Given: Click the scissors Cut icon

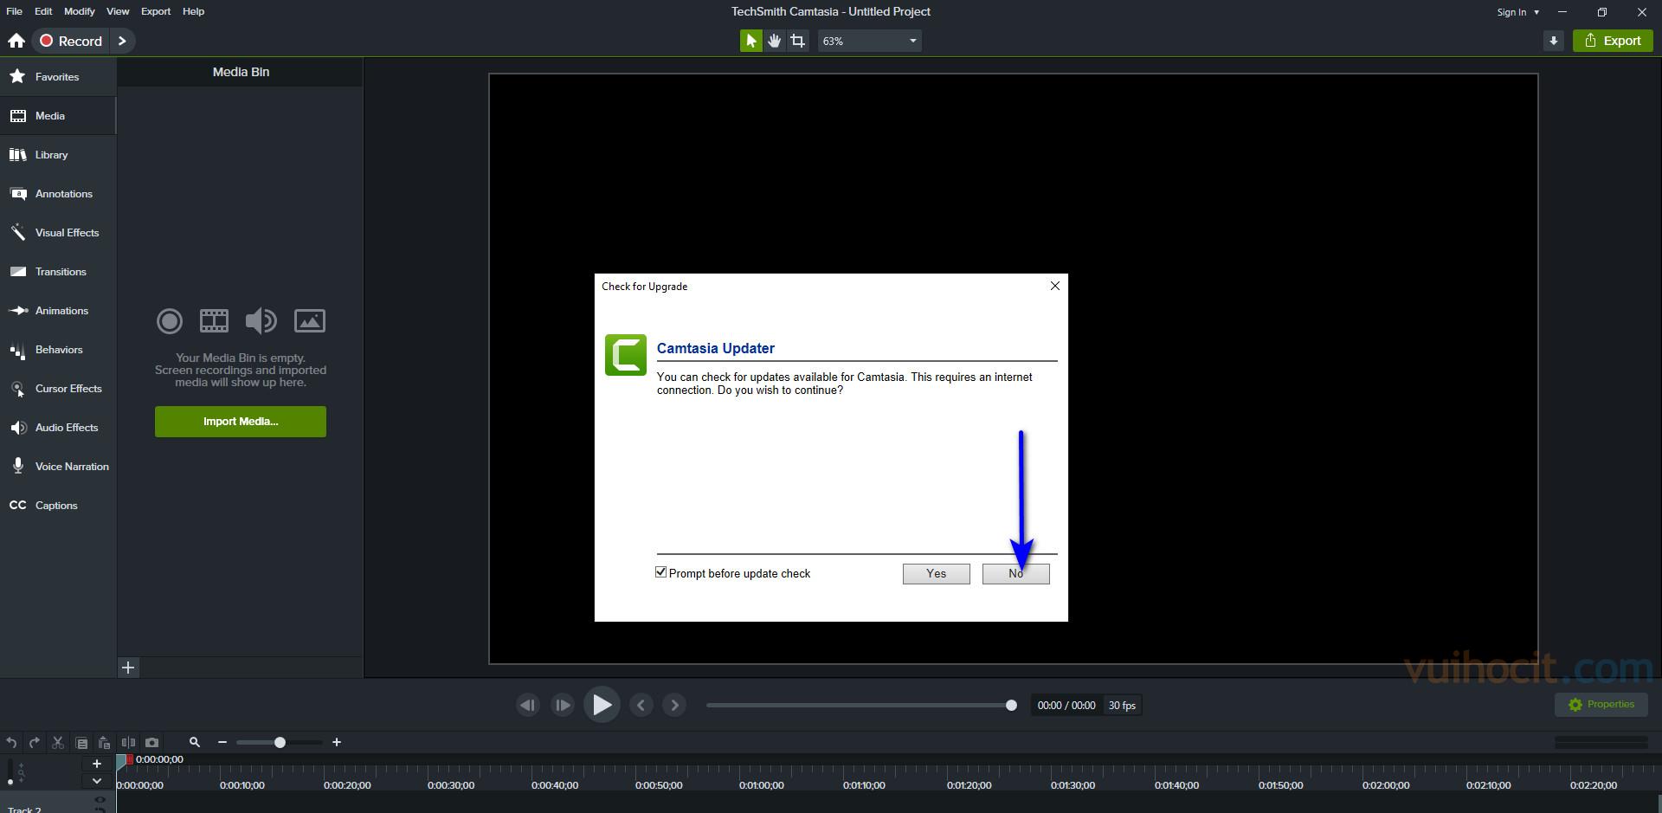Looking at the screenshot, I should coord(58,742).
